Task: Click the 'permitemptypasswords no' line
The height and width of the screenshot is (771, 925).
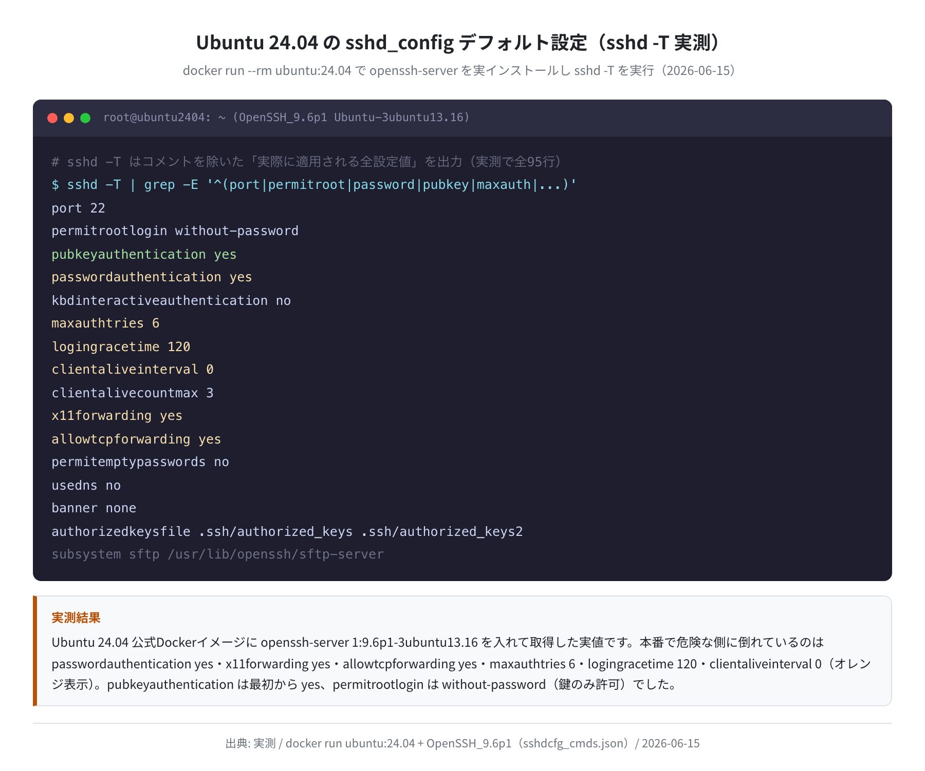Action: [x=140, y=462]
